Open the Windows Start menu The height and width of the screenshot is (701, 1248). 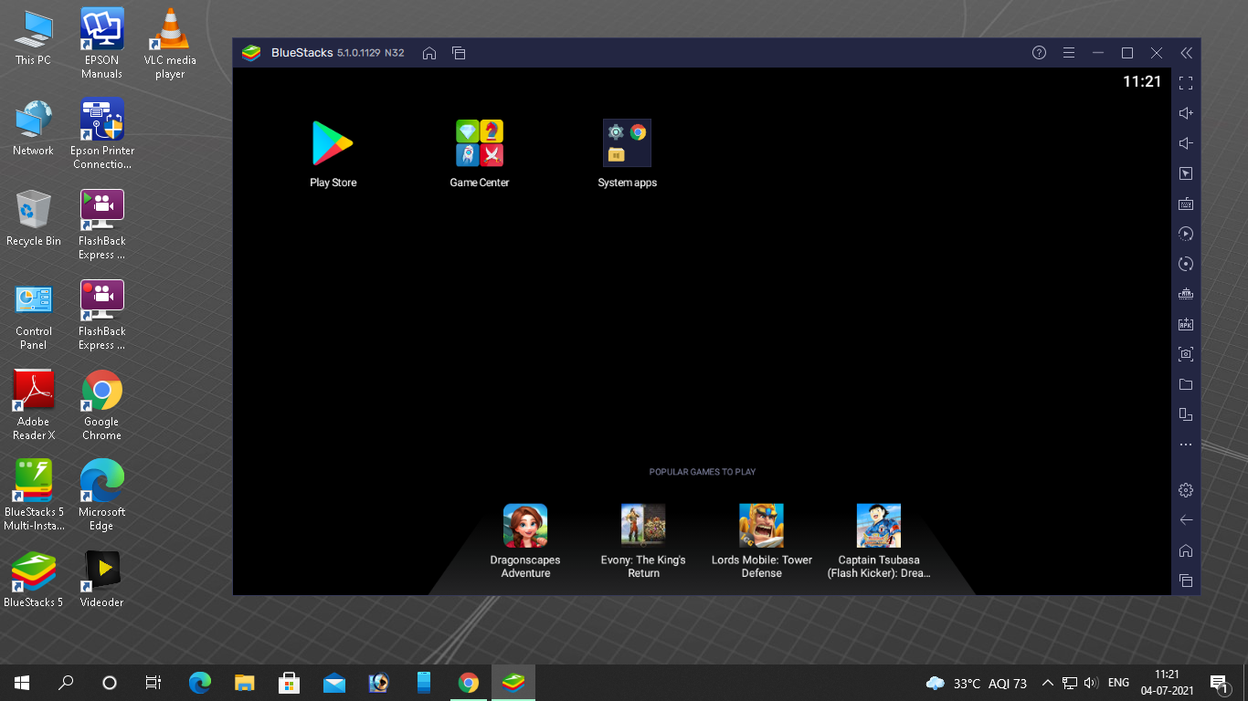(22, 683)
